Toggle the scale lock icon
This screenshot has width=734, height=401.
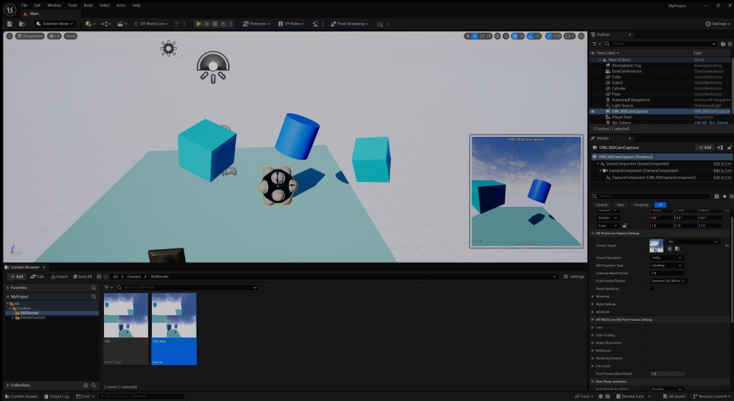[625, 226]
